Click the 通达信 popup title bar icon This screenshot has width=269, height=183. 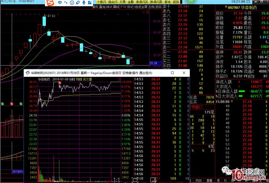[x=27, y=73]
